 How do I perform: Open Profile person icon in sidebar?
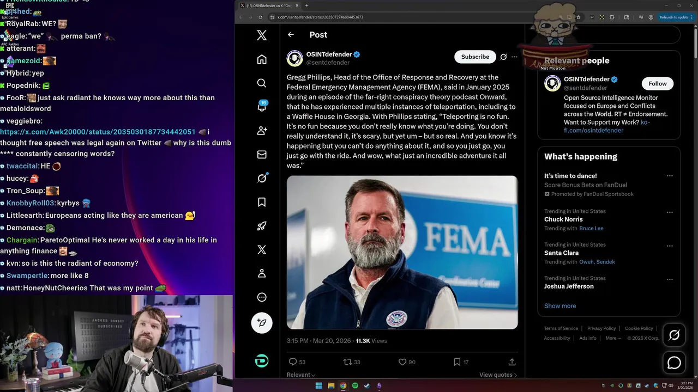[x=262, y=273]
